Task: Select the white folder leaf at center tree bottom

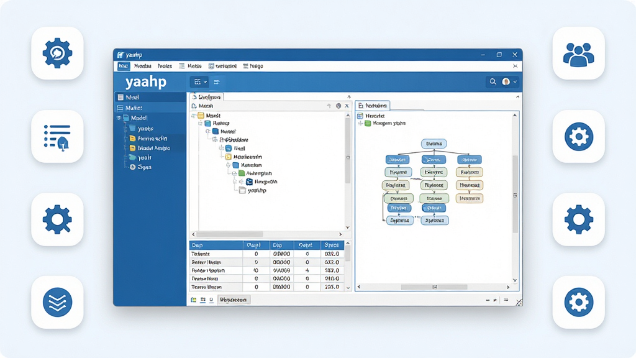Action: pyautogui.click(x=253, y=190)
